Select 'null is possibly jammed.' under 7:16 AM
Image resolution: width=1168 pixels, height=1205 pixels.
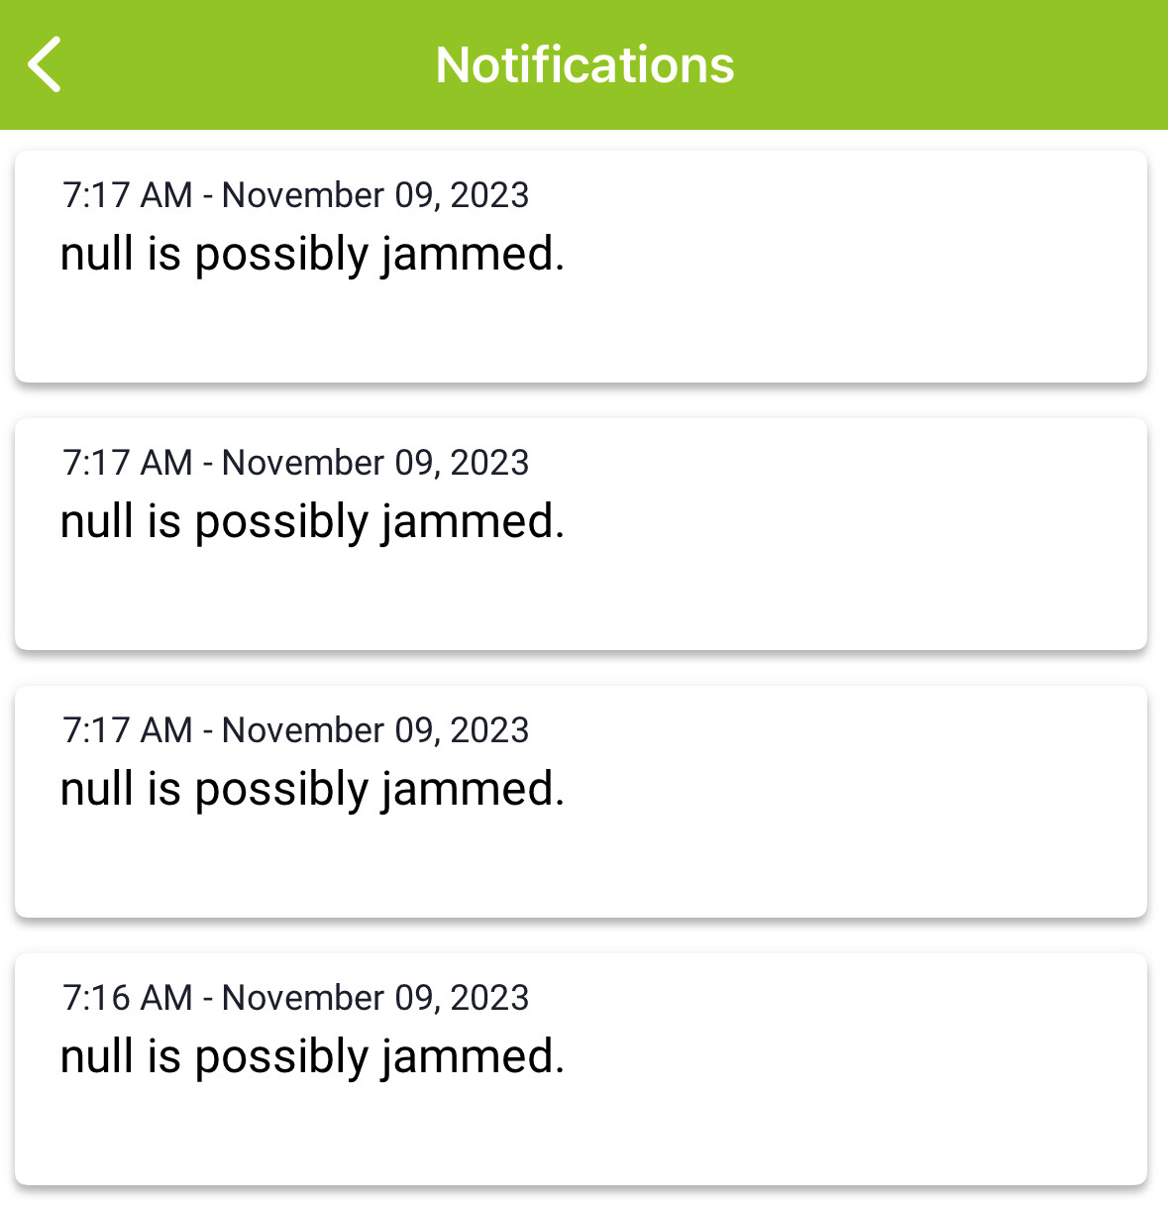(312, 1057)
